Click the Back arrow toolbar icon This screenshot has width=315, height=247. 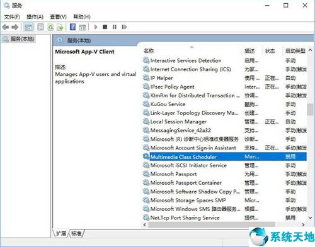coord(6,27)
